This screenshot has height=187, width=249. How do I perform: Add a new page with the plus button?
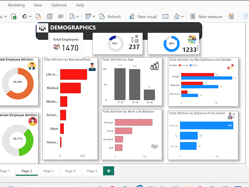[109, 171]
